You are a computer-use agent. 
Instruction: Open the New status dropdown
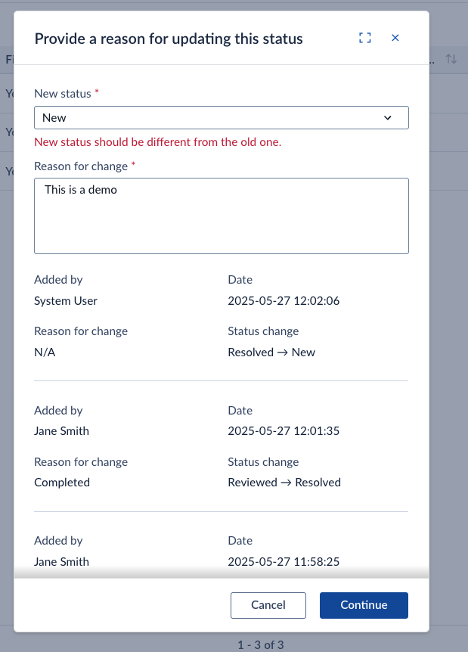(221, 118)
